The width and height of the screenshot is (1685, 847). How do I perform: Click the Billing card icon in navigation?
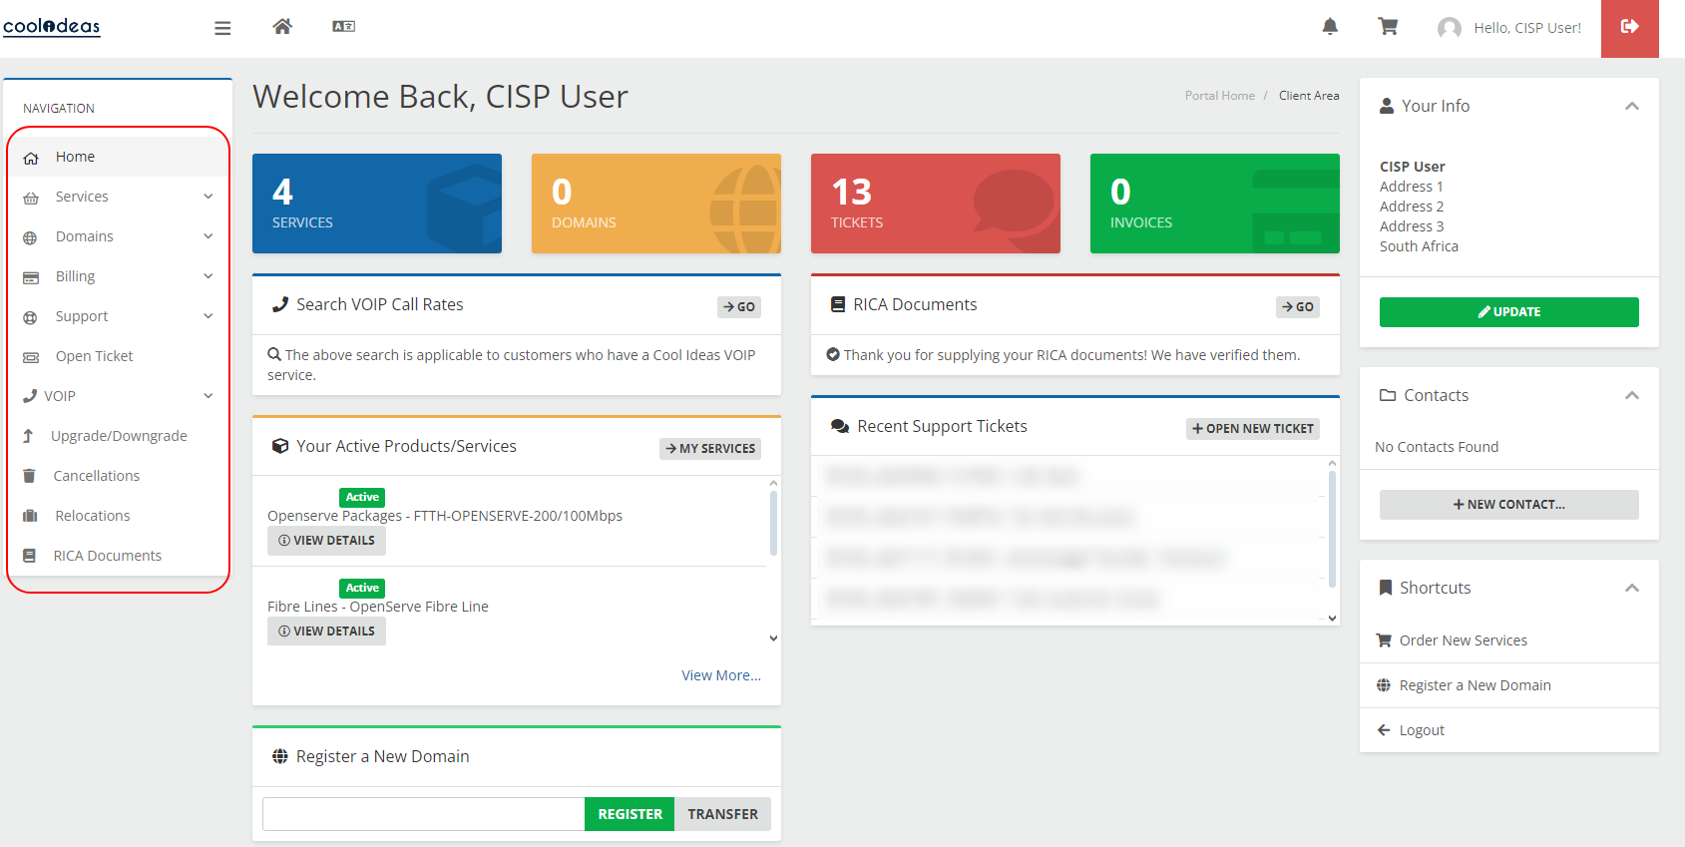coord(31,277)
